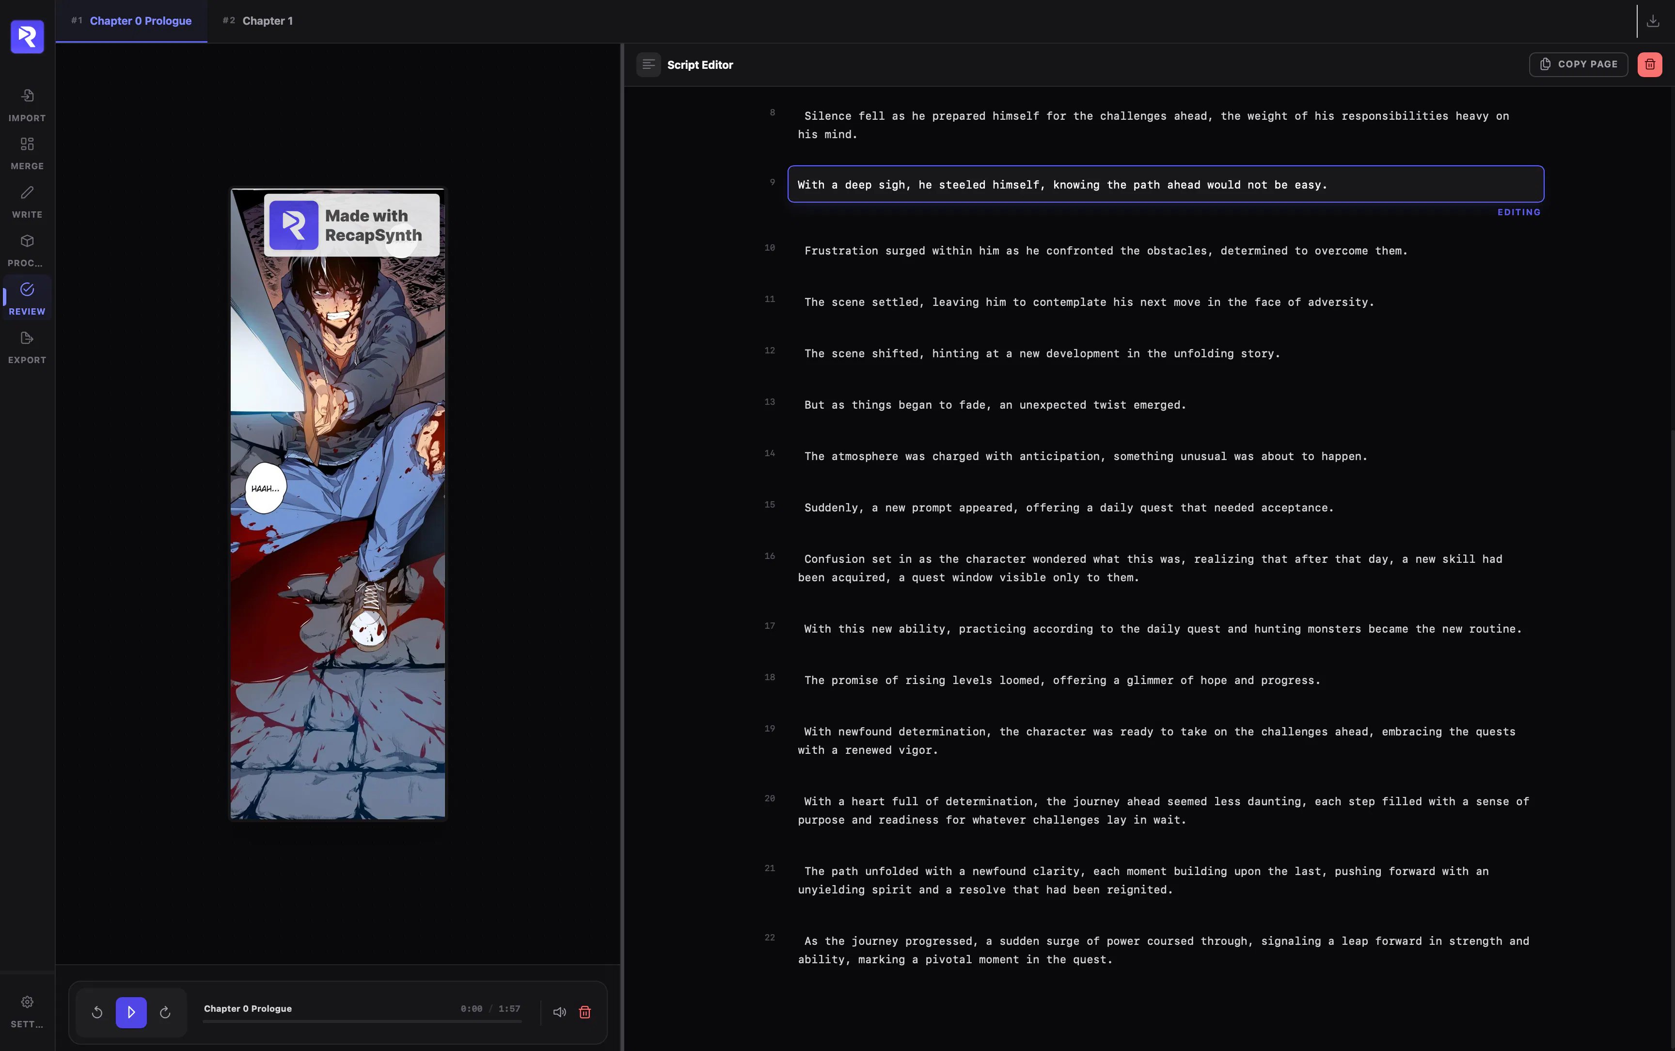Click the 'Script Editor' panel title
The height and width of the screenshot is (1051, 1675).
coord(699,64)
